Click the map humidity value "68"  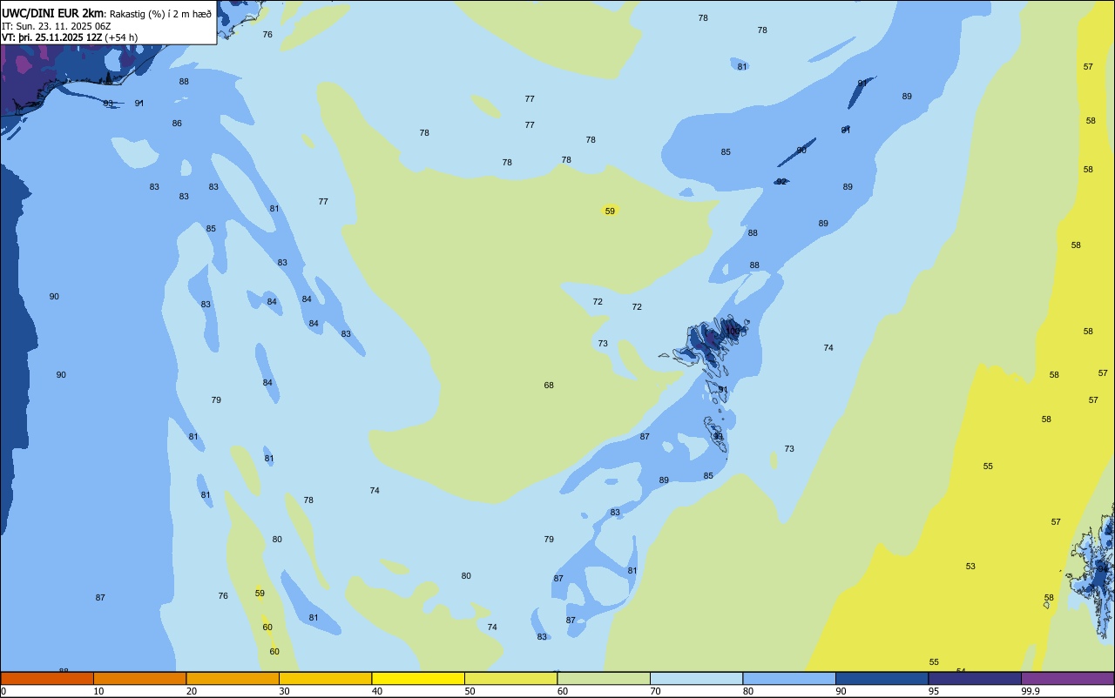(x=549, y=386)
